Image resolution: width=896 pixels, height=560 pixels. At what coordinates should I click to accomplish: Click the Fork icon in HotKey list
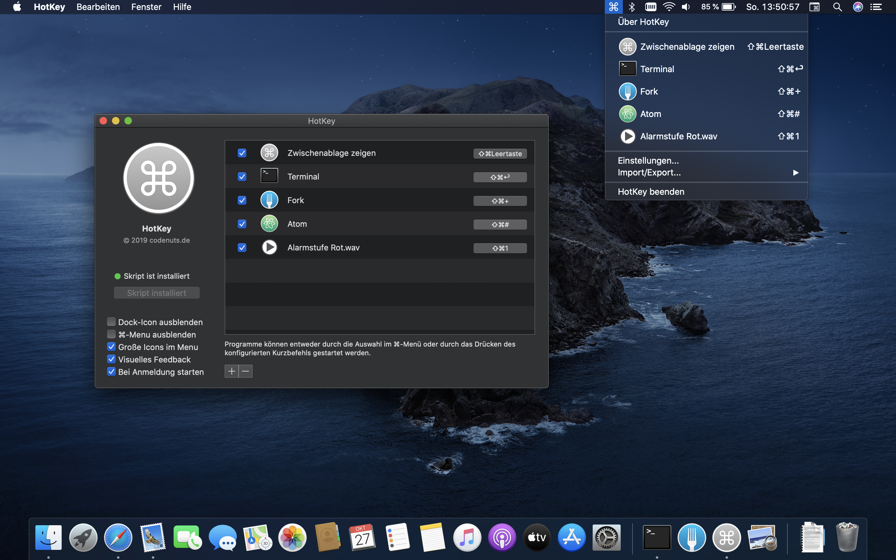click(269, 200)
